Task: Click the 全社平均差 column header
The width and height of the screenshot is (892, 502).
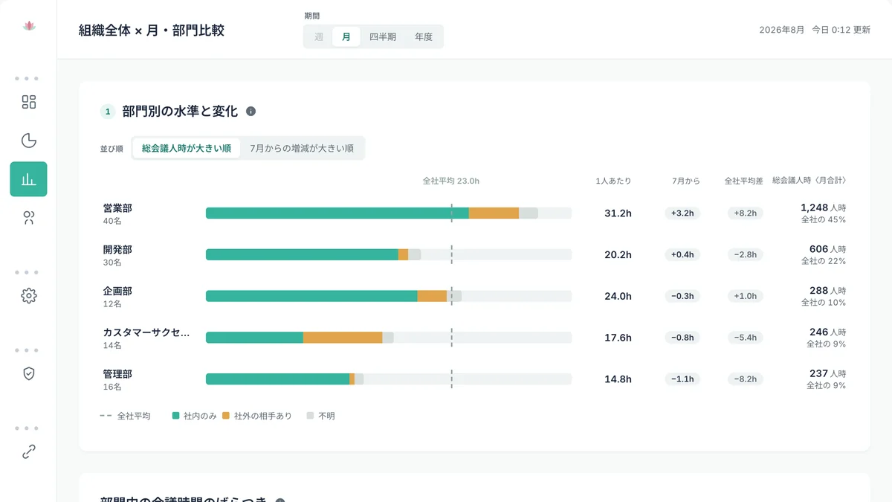Action: click(x=744, y=181)
